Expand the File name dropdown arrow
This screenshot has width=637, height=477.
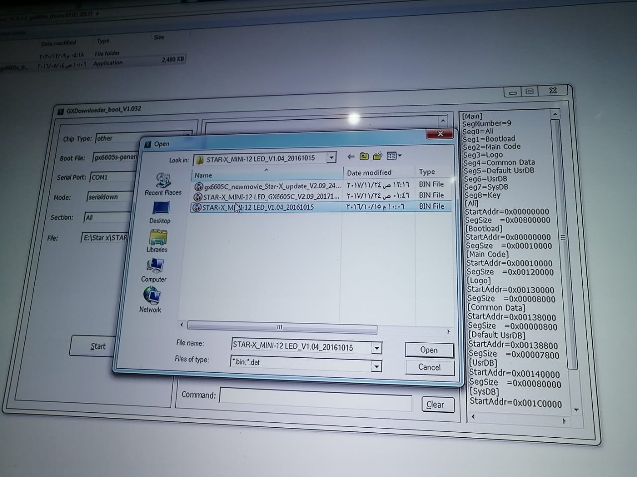[x=377, y=348]
